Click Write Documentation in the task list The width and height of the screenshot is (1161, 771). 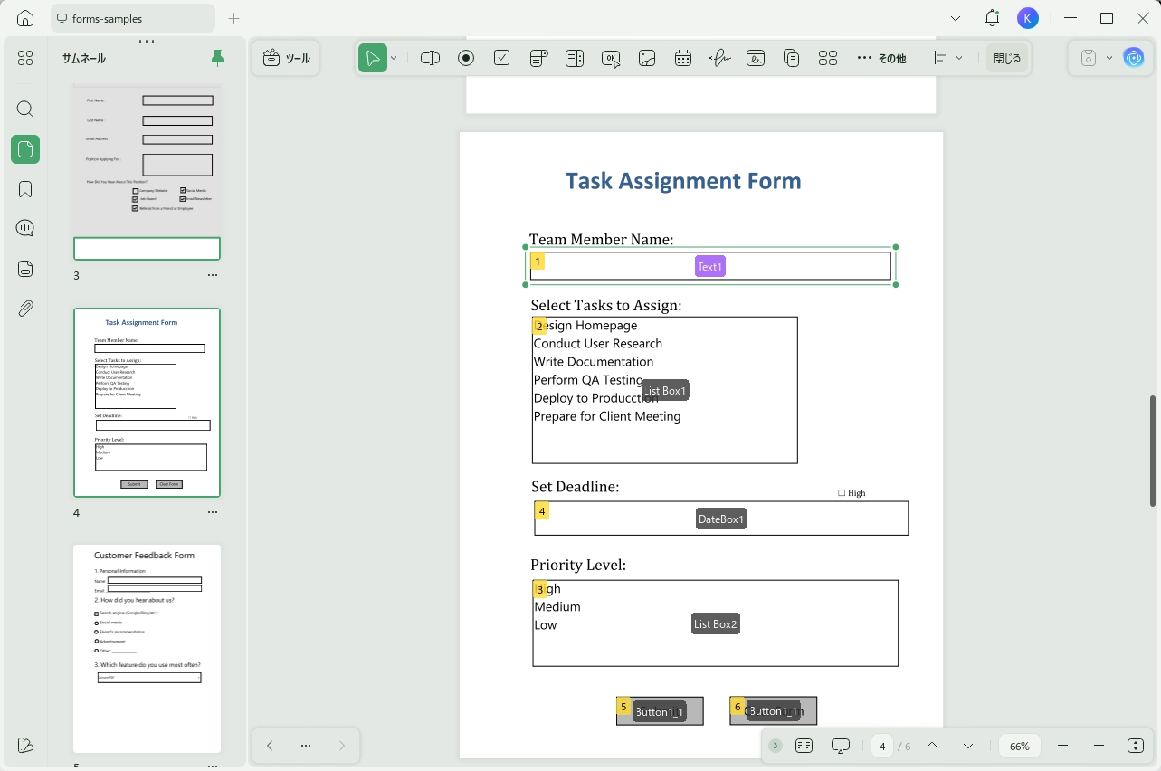point(594,362)
